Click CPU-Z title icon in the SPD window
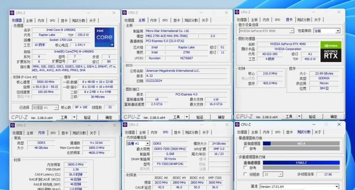The image size is (355, 190). pyautogui.click(x=125, y=125)
